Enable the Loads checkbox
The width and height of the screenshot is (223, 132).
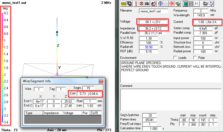tap(175, 57)
